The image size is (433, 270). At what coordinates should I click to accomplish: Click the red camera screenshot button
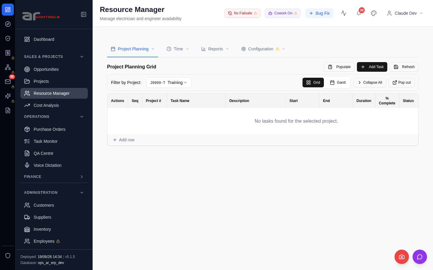(402, 257)
